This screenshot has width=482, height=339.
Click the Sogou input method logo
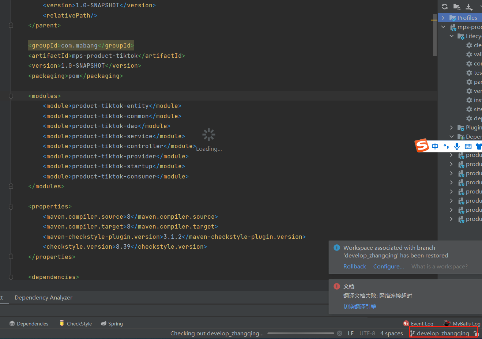click(x=422, y=146)
